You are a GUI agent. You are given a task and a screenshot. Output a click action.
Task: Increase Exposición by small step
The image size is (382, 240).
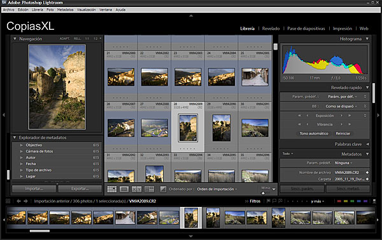(341, 116)
